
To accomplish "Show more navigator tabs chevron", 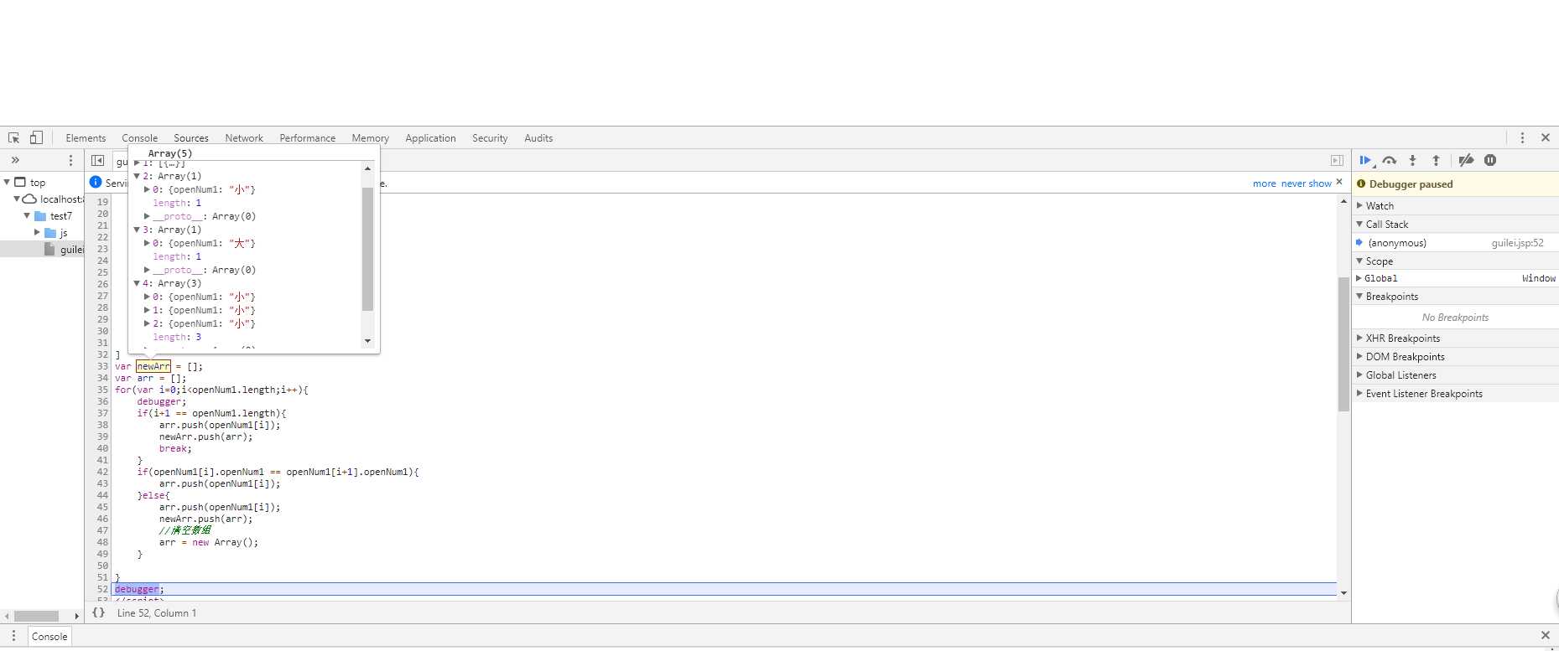I will click(15, 160).
